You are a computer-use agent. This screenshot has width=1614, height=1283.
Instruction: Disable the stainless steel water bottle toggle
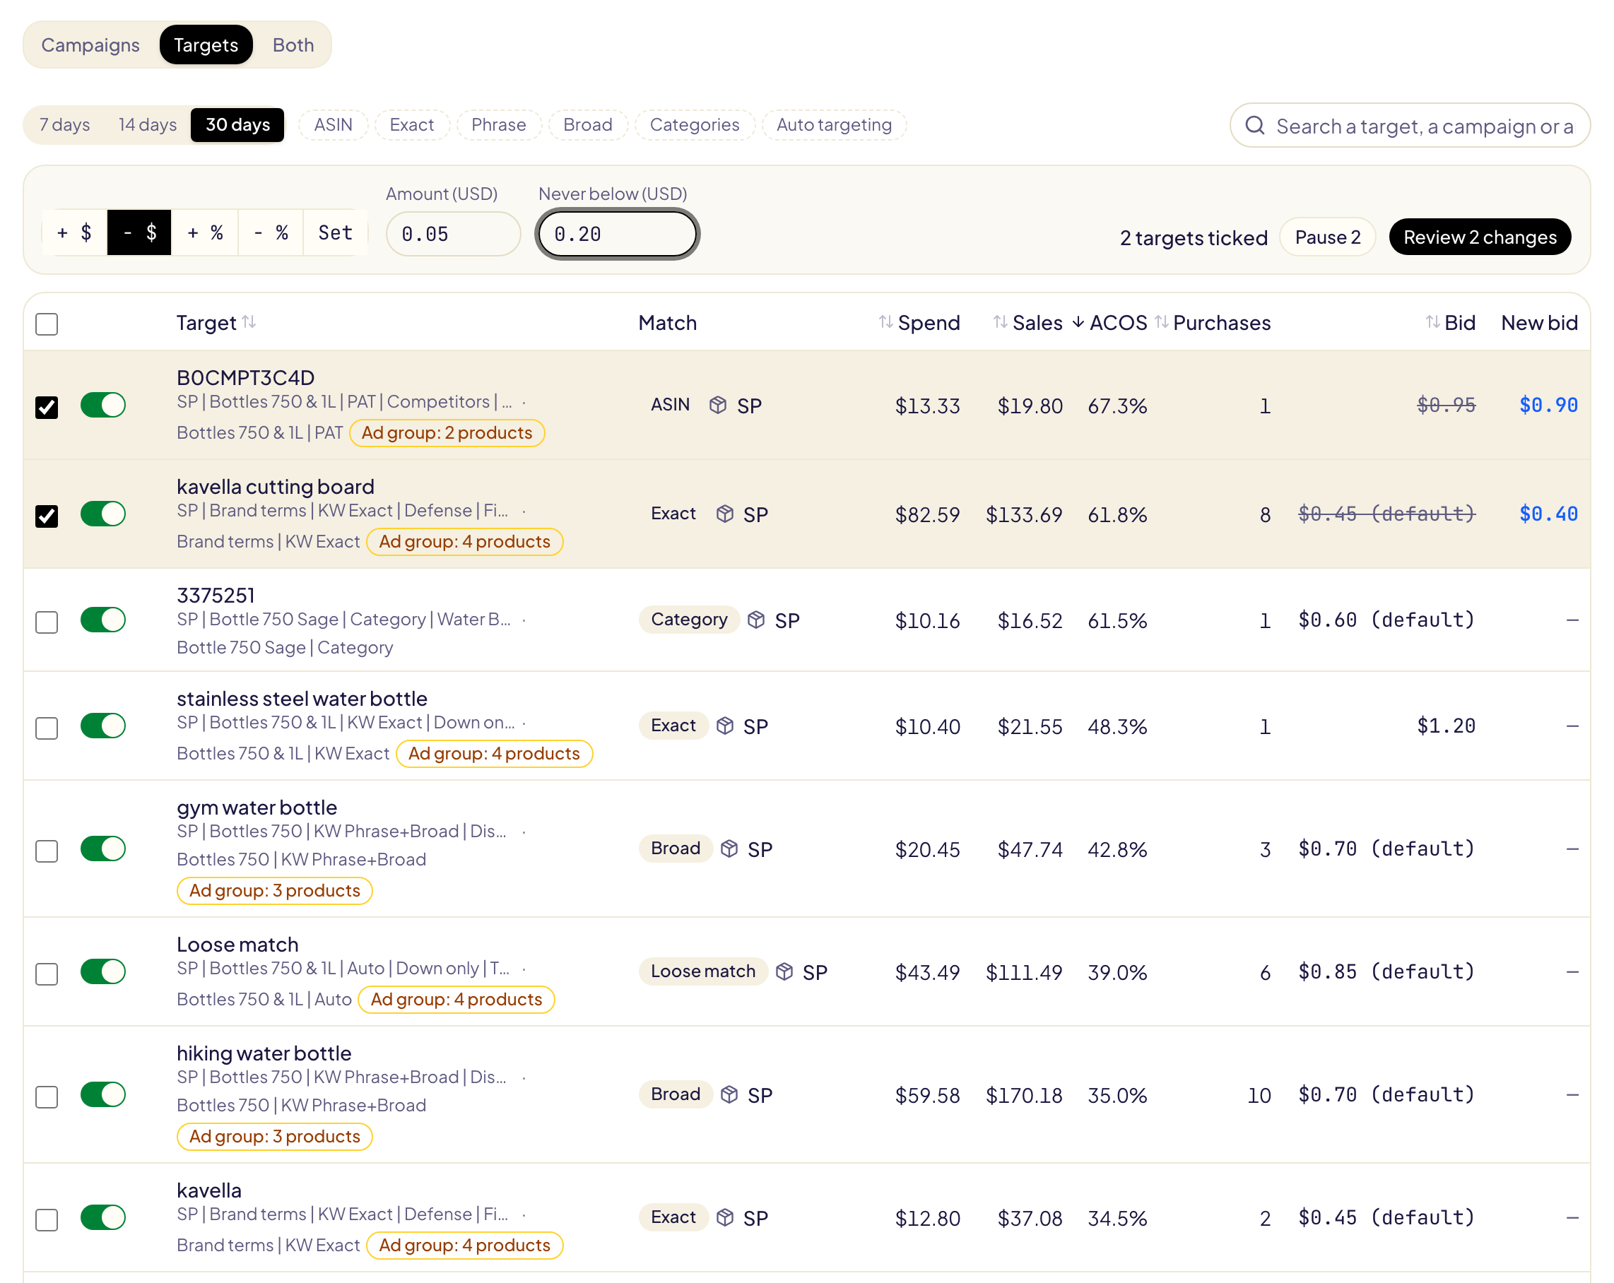(x=102, y=726)
